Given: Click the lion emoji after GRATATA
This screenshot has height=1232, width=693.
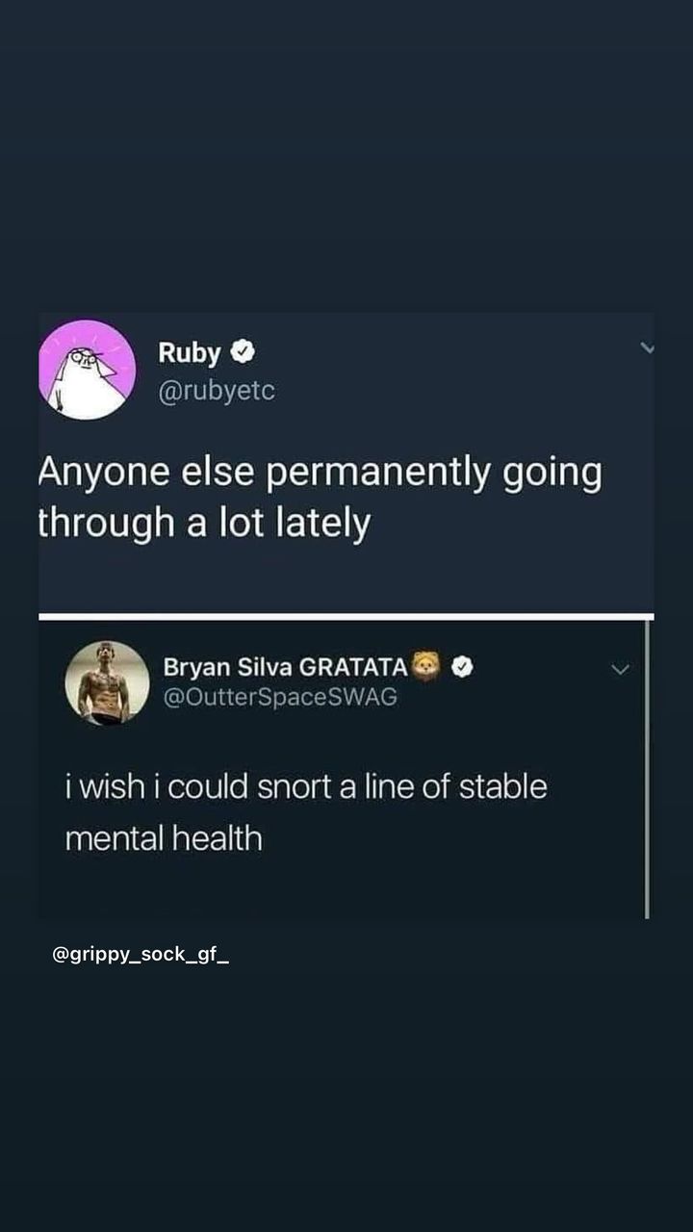Looking at the screenshot, I should click(x=426, y=666).
